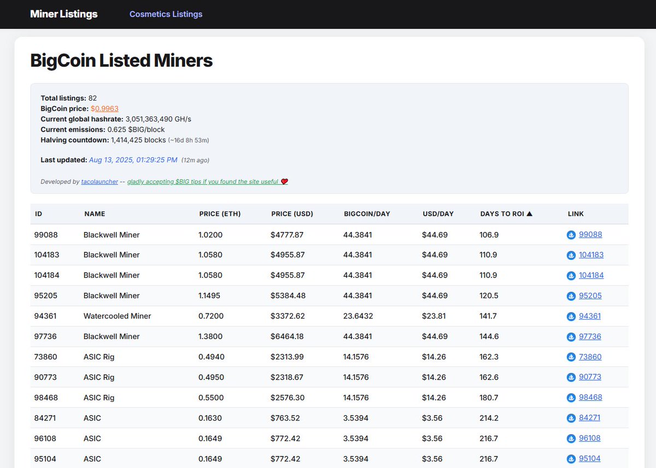Screen dimensions: 656x468
Task: Toggle the DAYS TO ROI sort header
Action: point(506,214)
